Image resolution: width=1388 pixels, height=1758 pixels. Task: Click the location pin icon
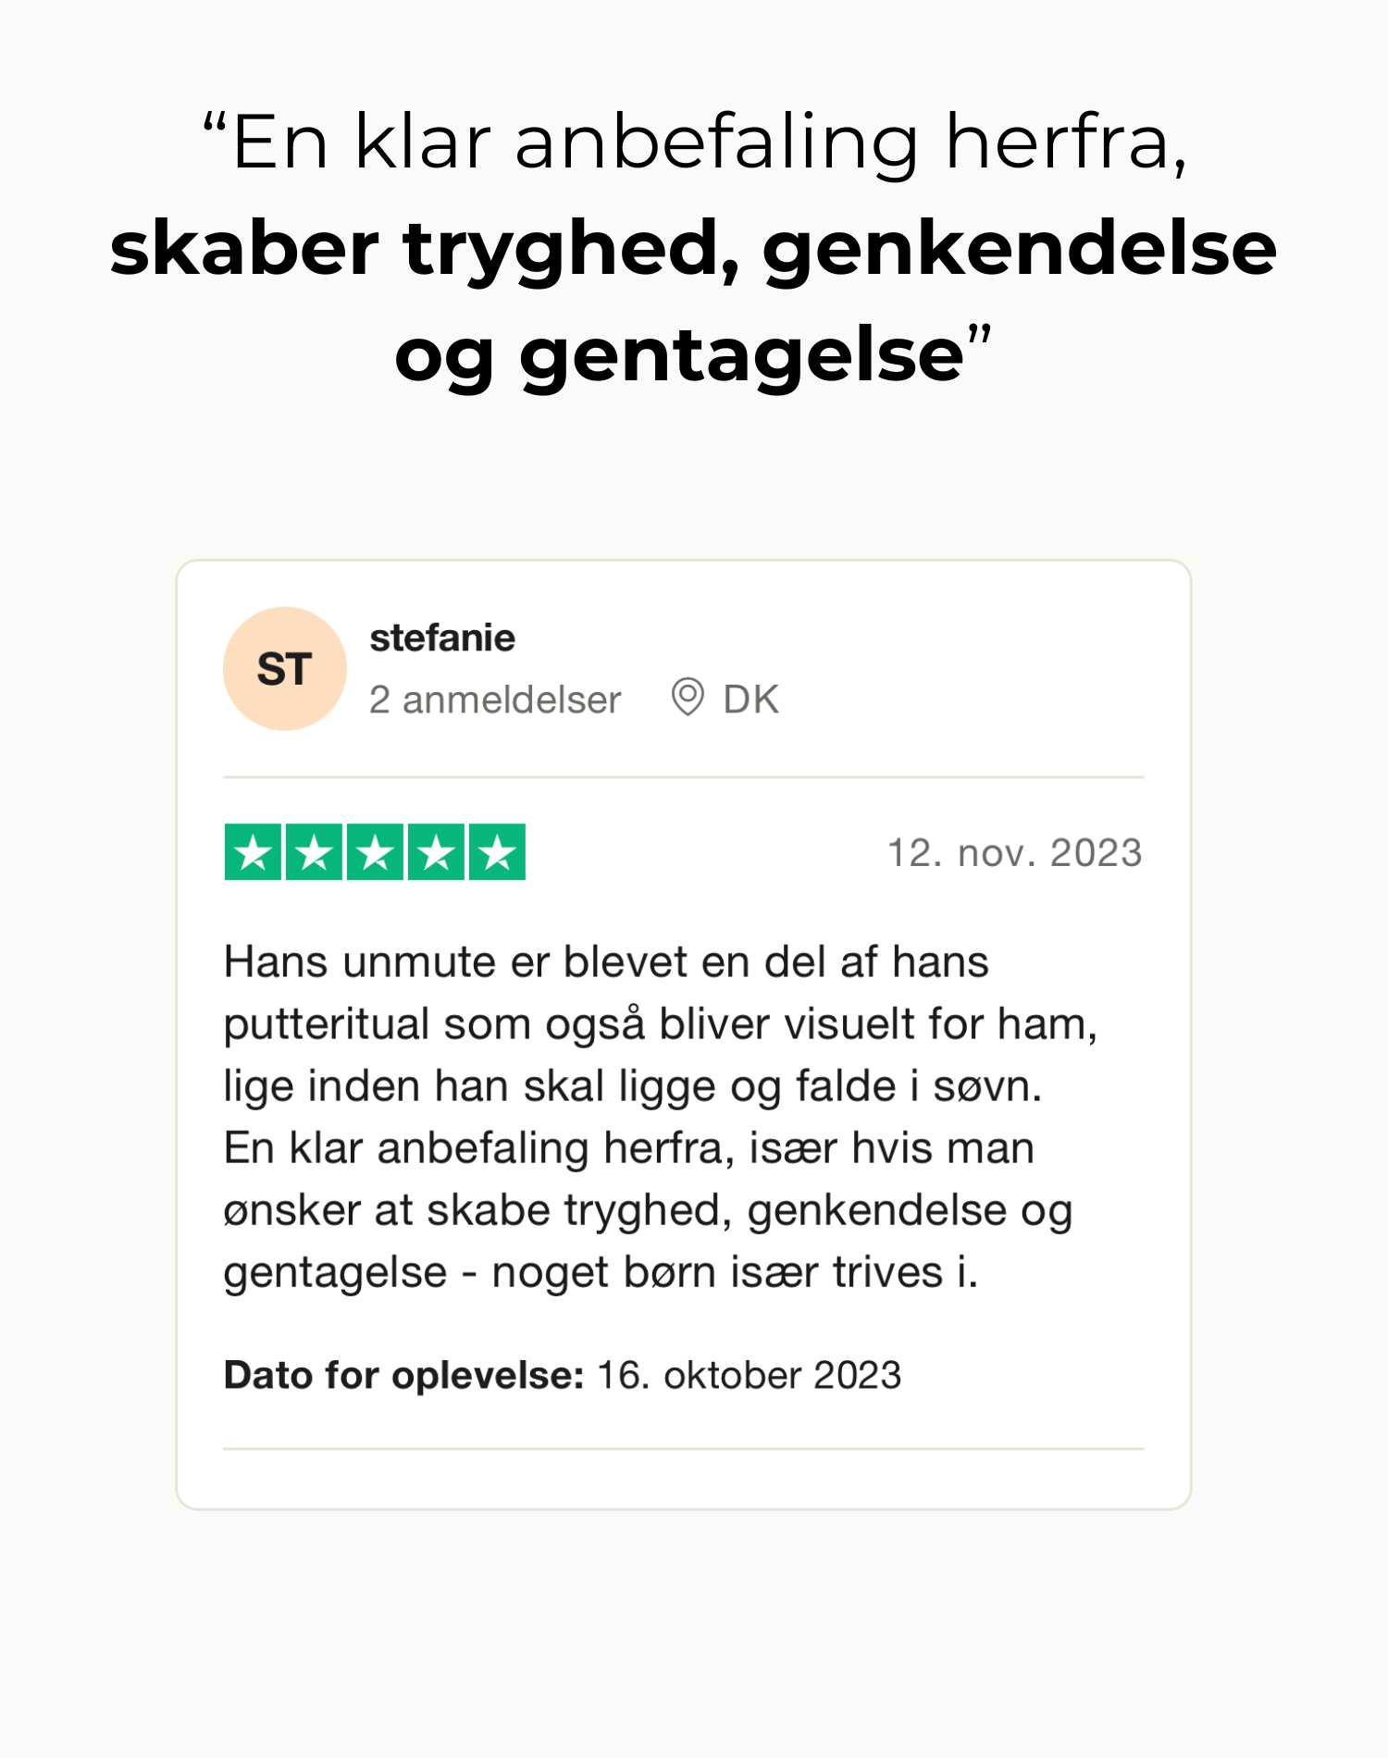pyautogui.click(x=688, y=698)
